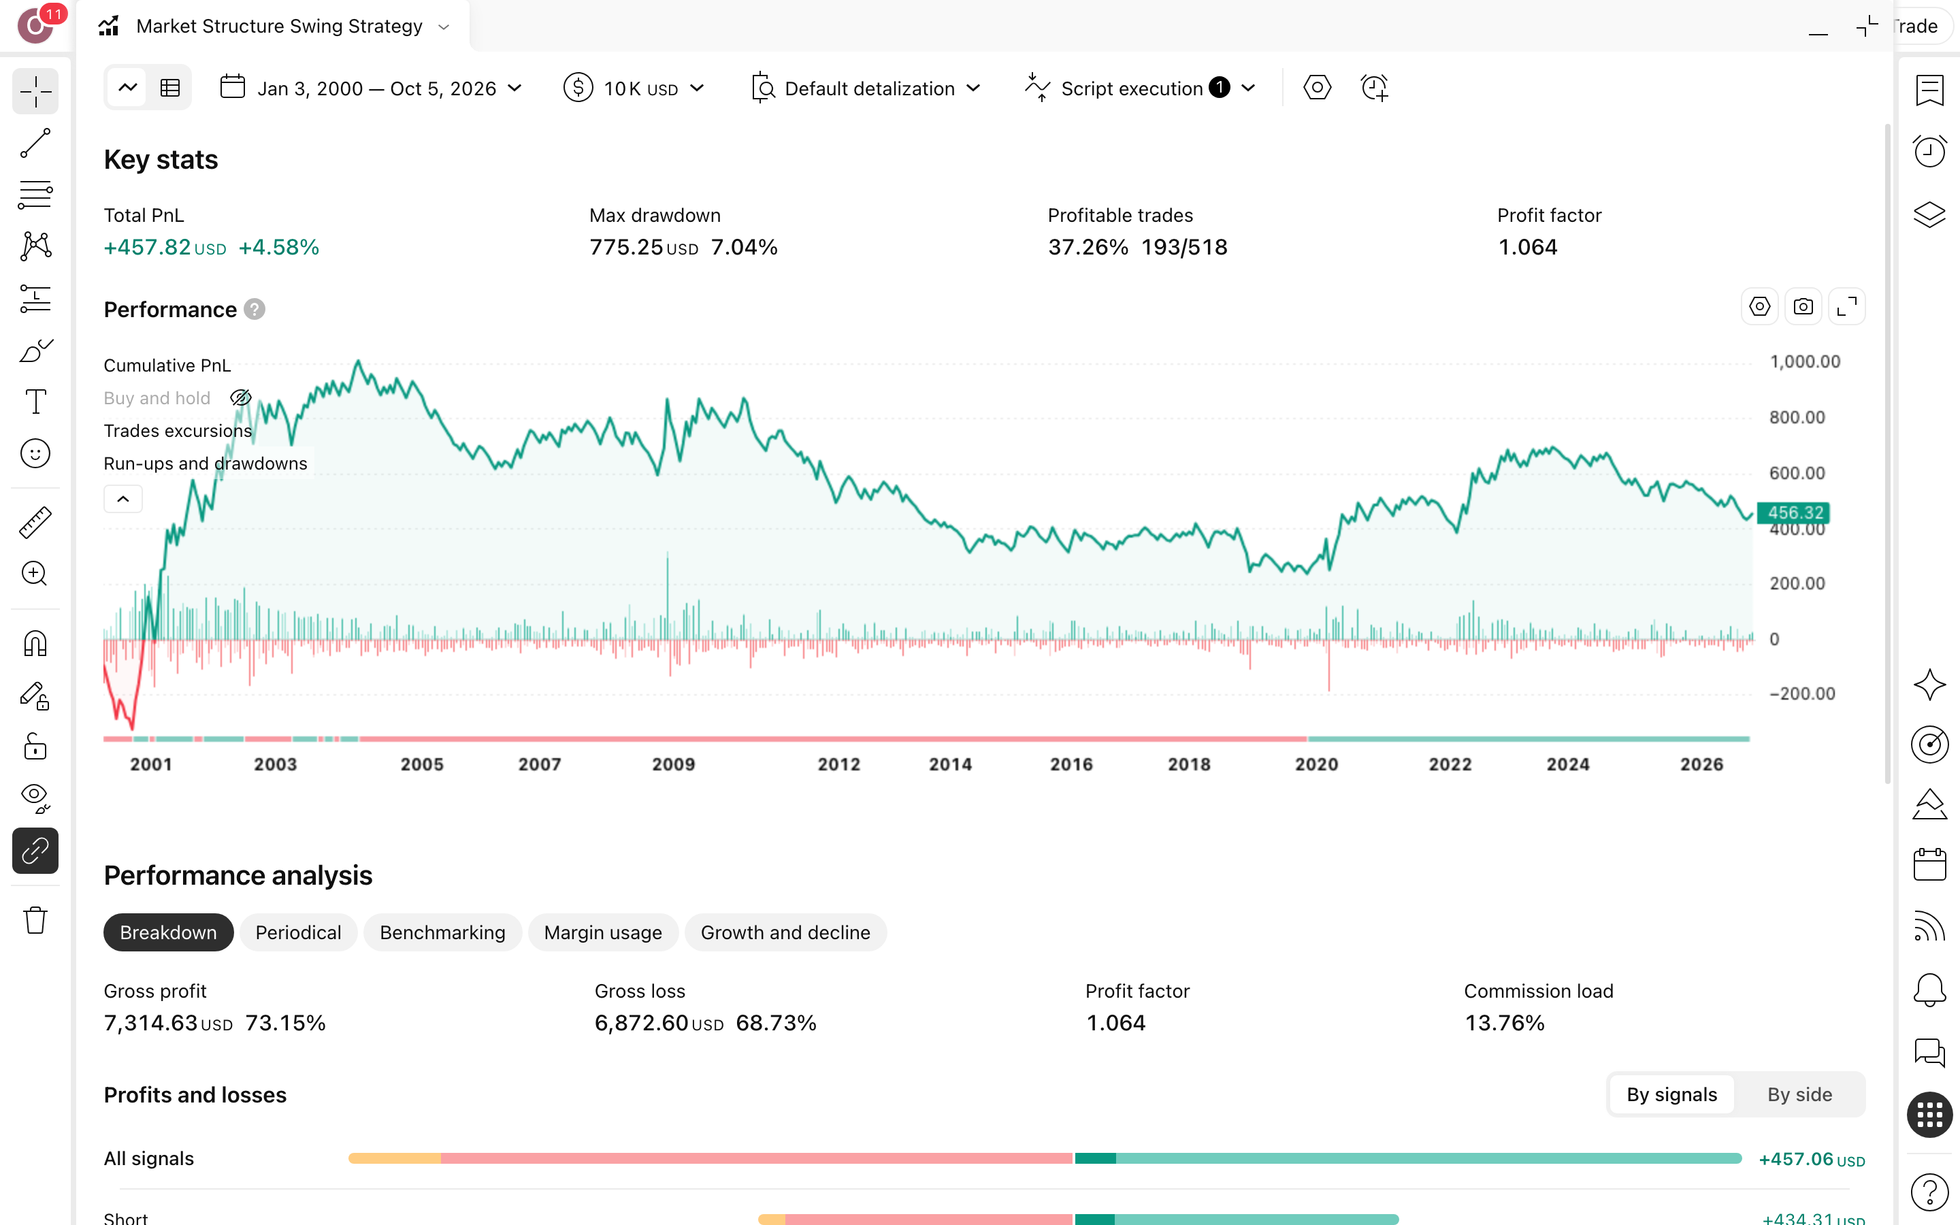This screenshot has width=1960, height=1225.
Task: Expand Default detalization dropdown
Action: tap(866, 88)
